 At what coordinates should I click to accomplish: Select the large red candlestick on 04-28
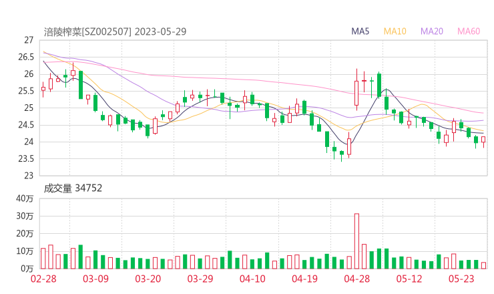[356, 90]
